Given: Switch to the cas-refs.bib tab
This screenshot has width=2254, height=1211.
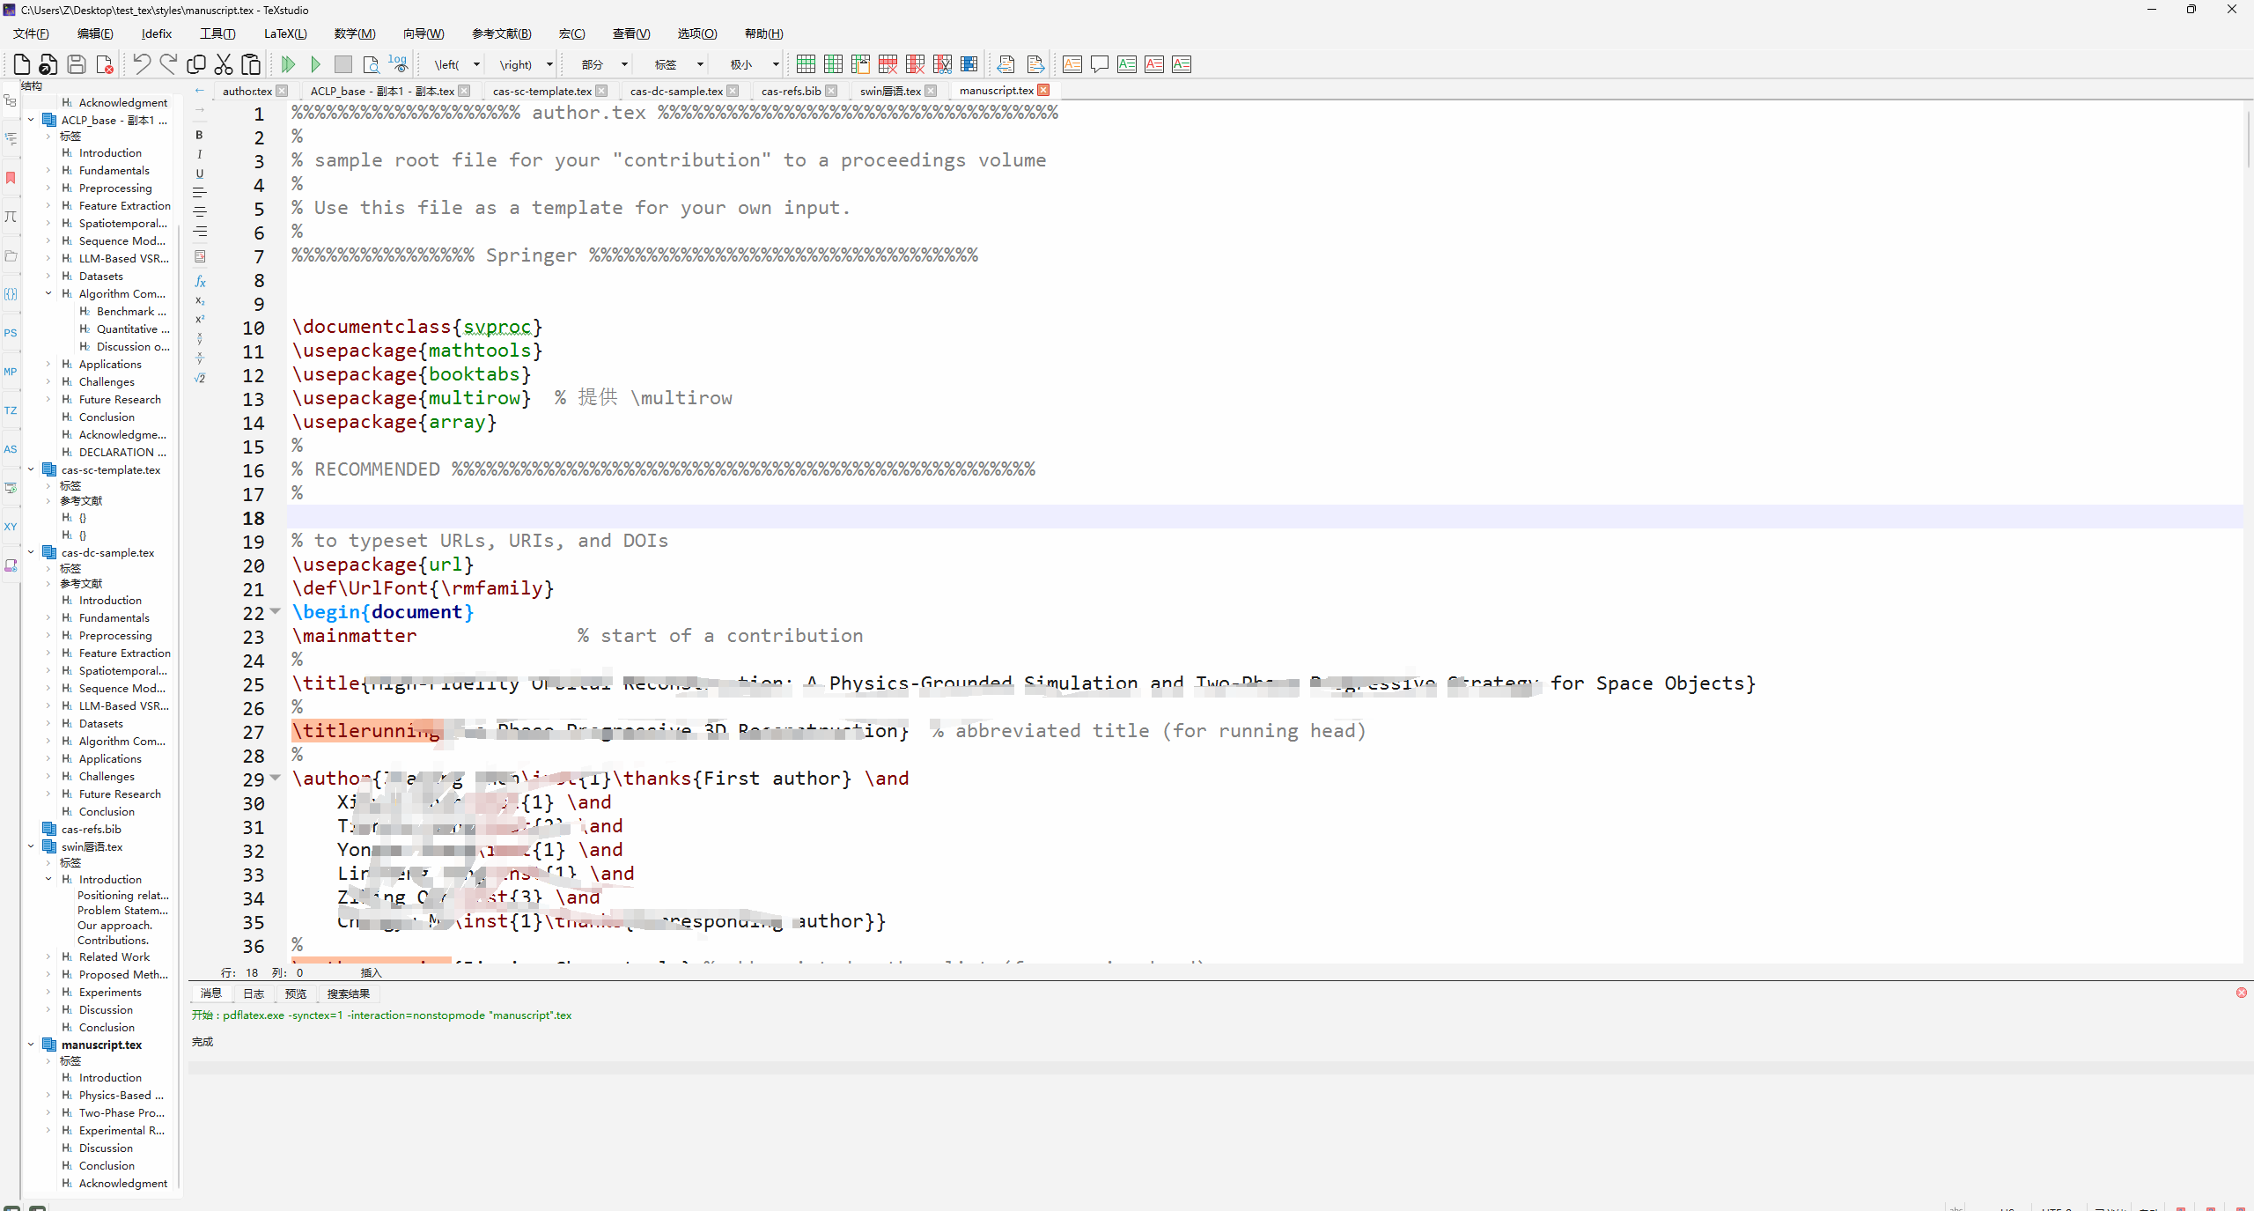Looking at the screenshot, I should [791, 91].
